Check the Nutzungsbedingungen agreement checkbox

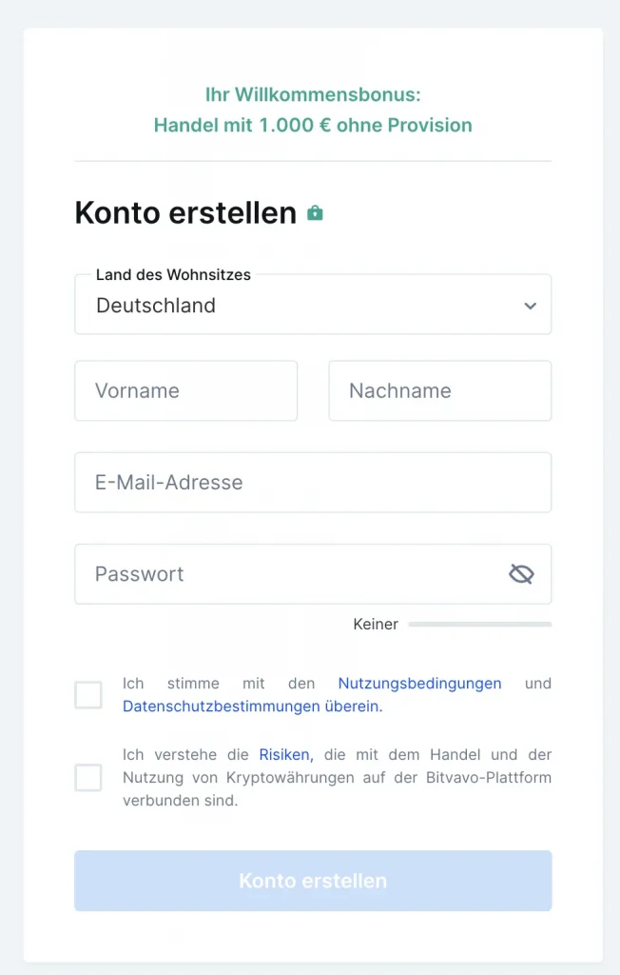pos(88,695)
